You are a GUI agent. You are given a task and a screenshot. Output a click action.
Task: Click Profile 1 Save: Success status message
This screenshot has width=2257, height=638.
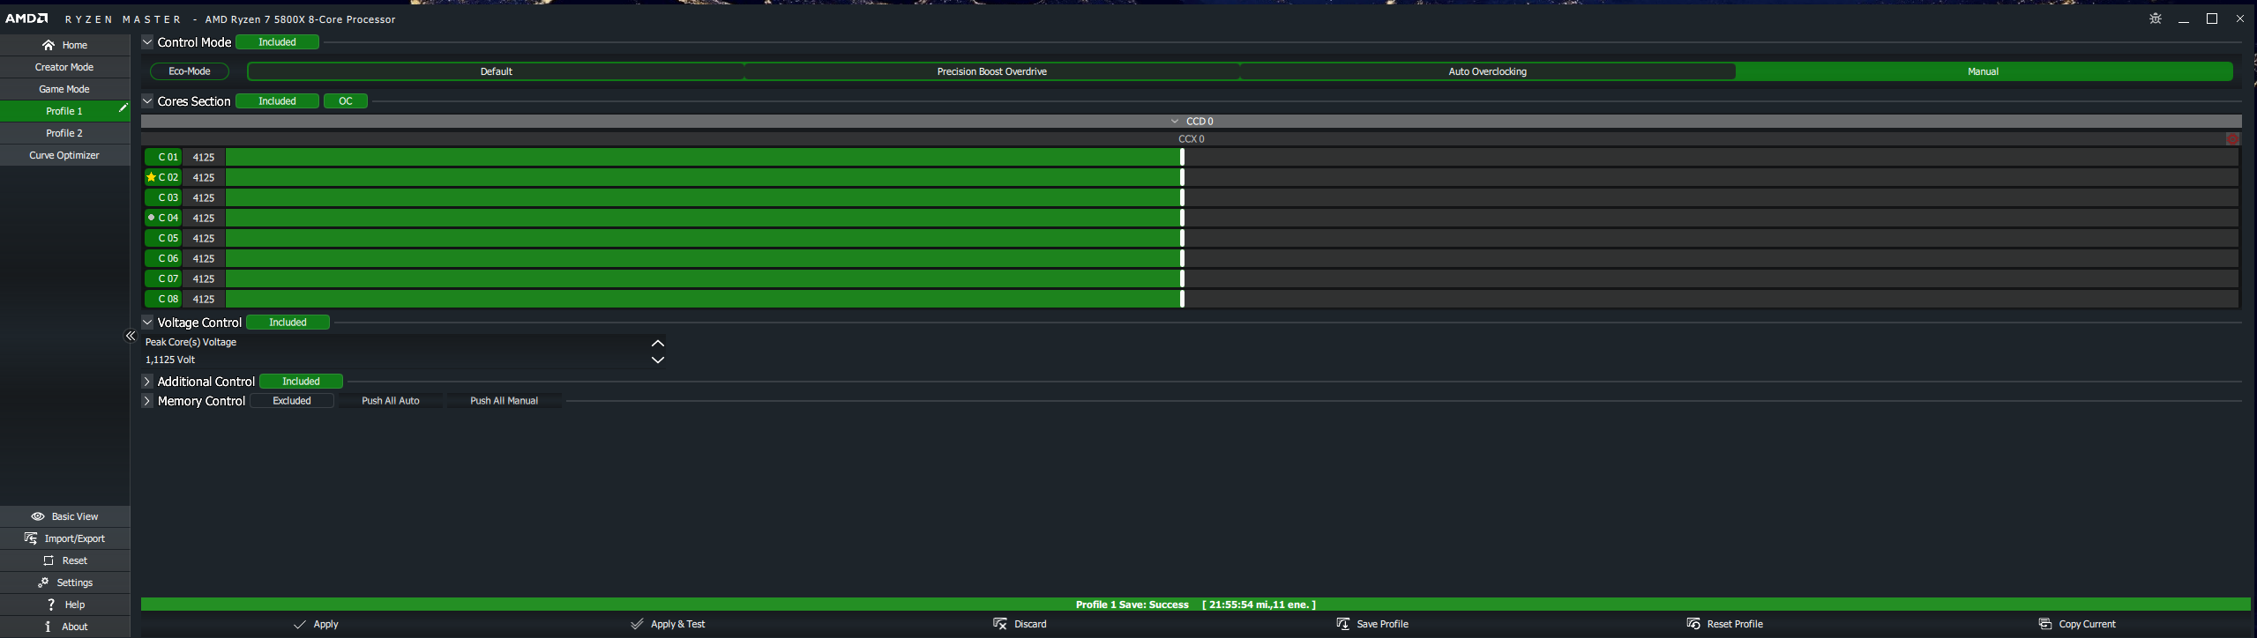coord(1195,605)
